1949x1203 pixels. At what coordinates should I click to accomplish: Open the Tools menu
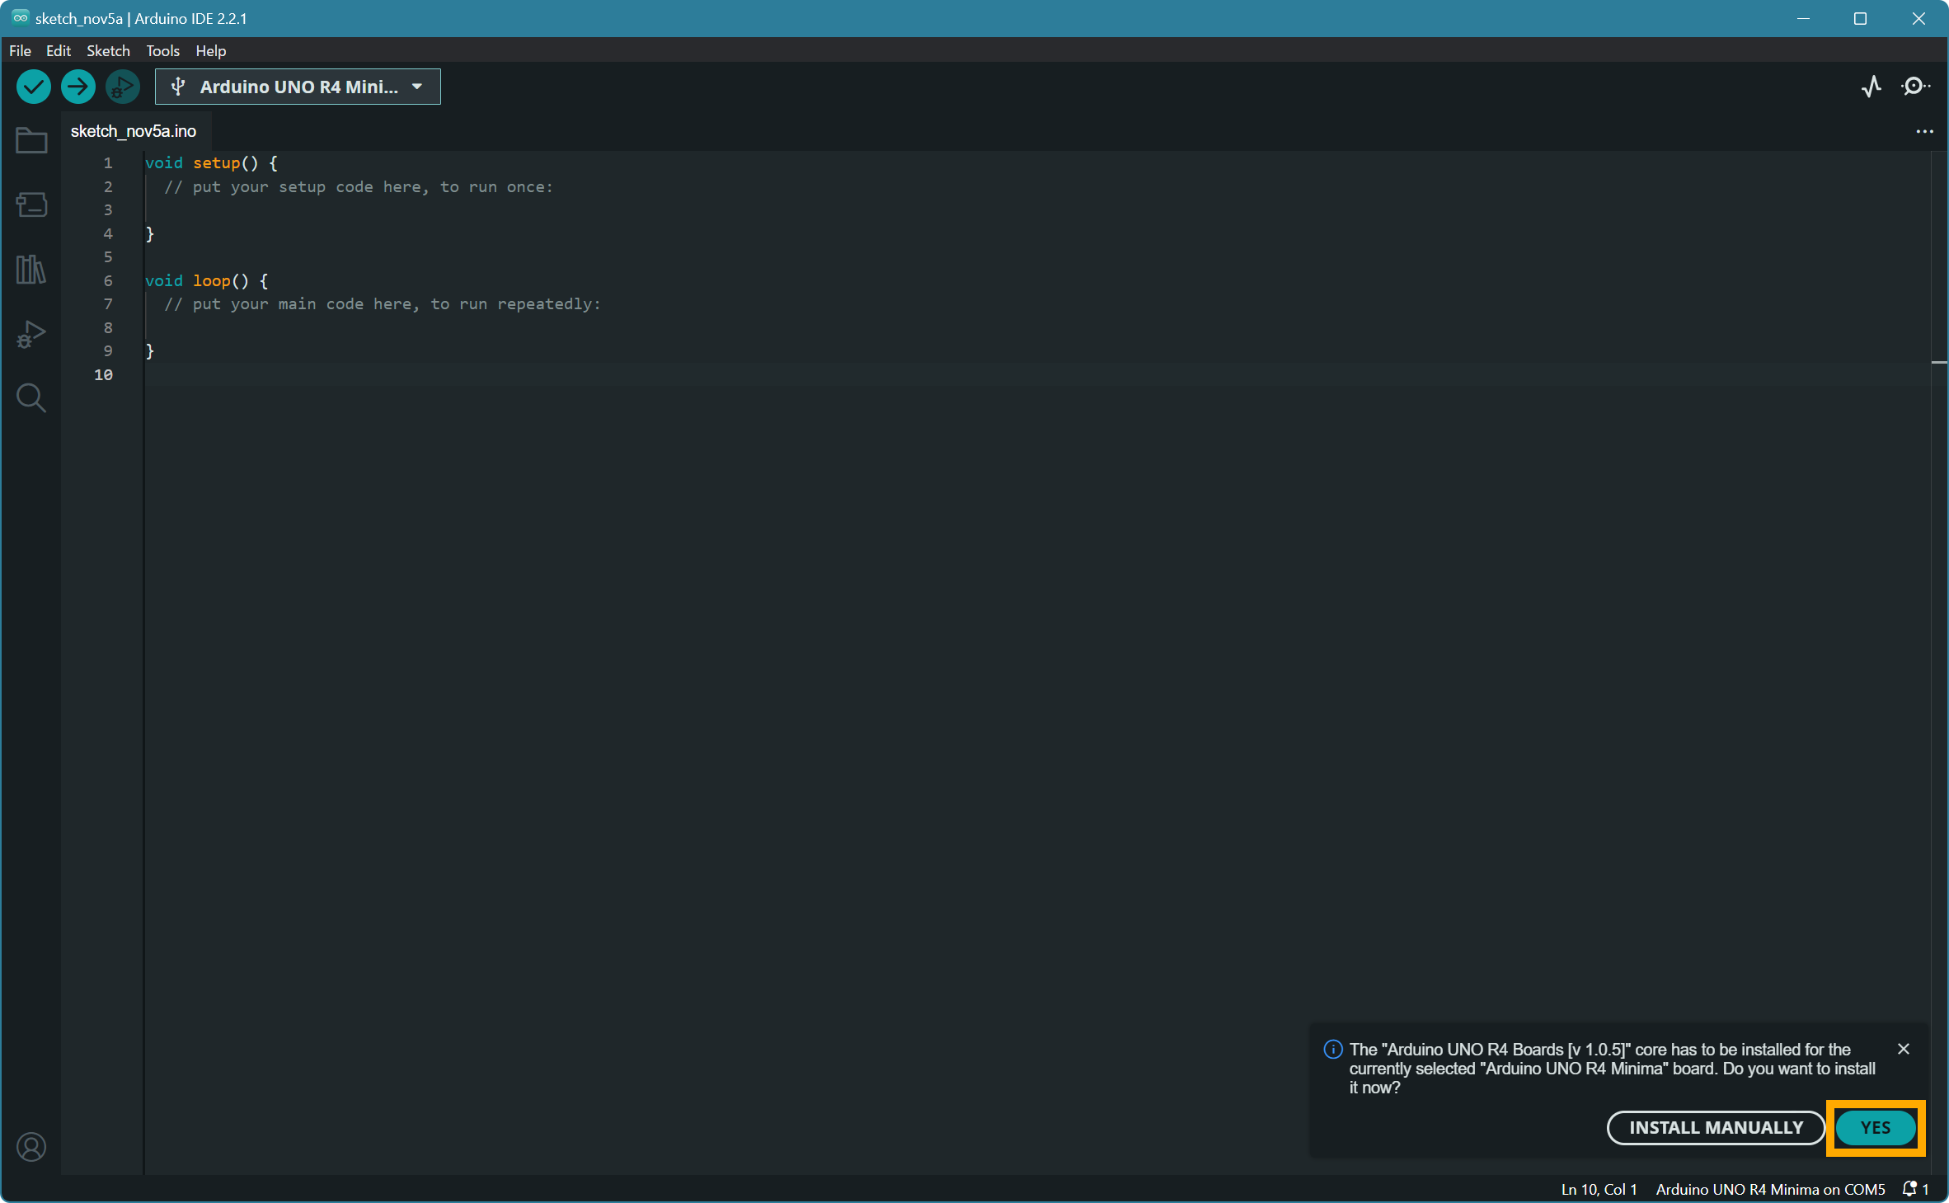163,50
